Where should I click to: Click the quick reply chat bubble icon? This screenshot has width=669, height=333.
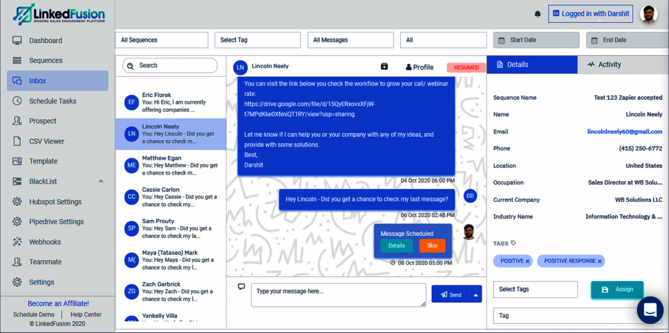pos(242,287)
